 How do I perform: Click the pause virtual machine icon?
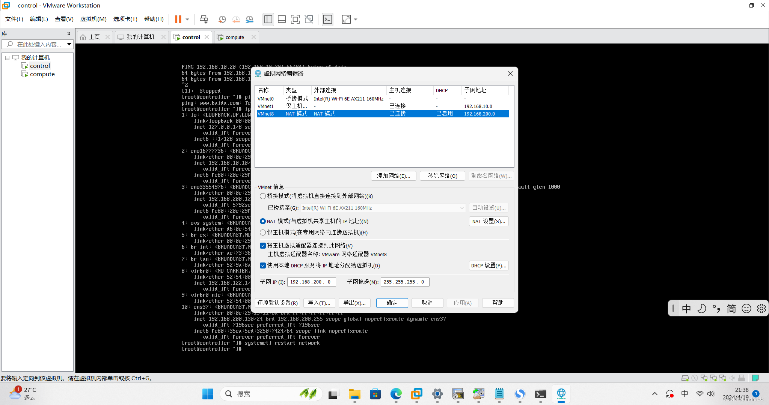click(178, 19)
